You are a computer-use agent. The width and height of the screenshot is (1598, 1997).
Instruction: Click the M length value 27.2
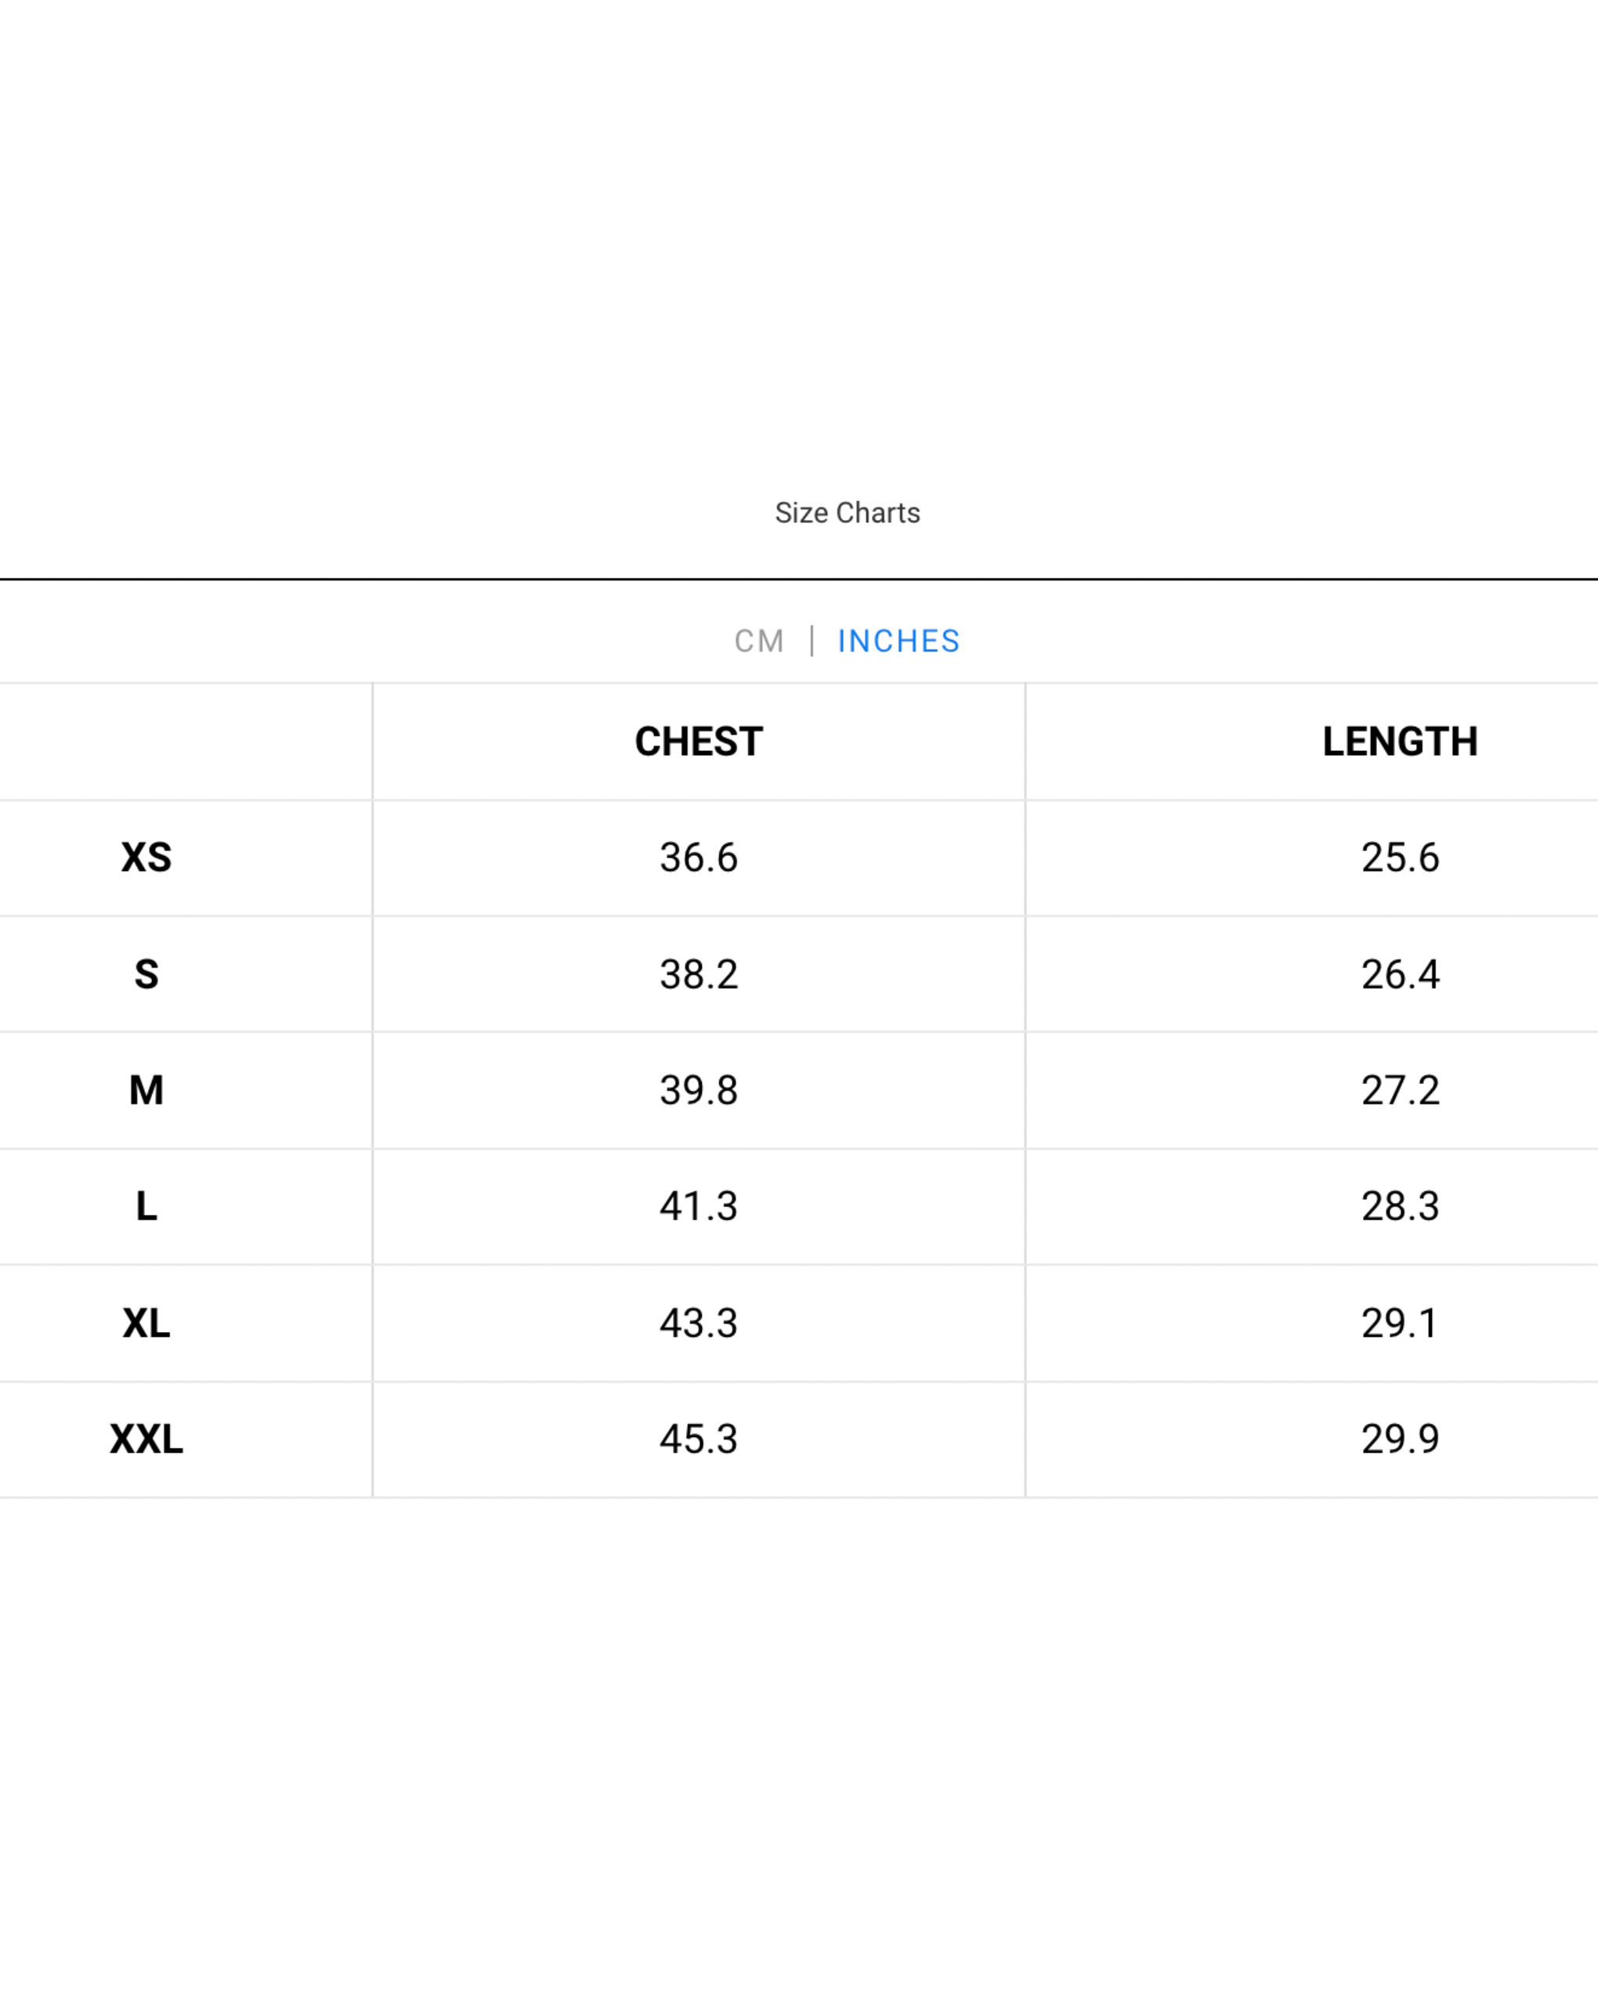(1400, 1090)
